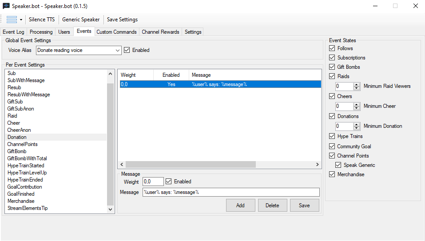Image resolution: width=425 pixels, height=241 pixels.
Task: Decrease Minimum Cheer with down arrow
Action: click(357, 108)
